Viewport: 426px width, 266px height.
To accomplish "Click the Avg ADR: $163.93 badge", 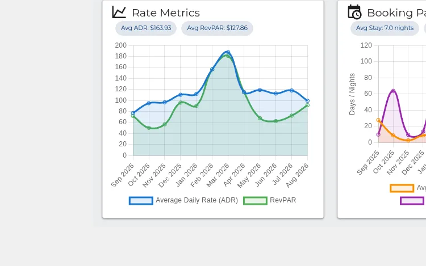I will point(146,28).
